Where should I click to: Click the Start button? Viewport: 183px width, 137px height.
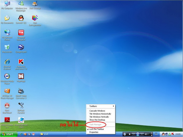point(9,134)
